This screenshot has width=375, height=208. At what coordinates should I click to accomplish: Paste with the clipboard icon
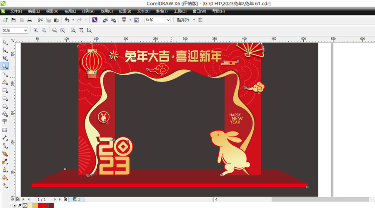point(56,20)
